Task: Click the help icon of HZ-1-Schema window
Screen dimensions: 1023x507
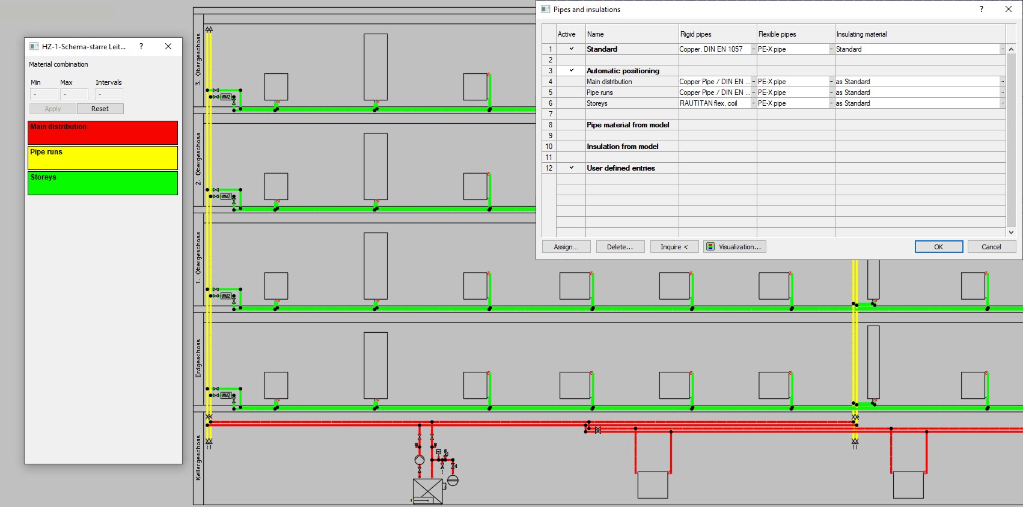Action: [x=141, y=46]
